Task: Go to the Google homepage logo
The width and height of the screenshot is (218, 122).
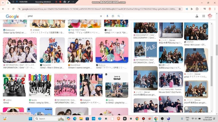Action: (x=12, y=16)
